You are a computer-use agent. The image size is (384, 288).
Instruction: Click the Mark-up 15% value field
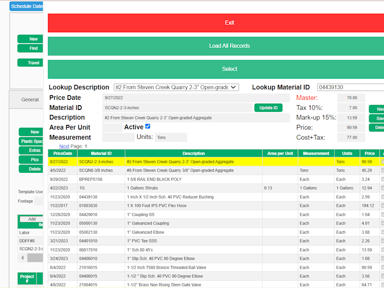[351, 118]
